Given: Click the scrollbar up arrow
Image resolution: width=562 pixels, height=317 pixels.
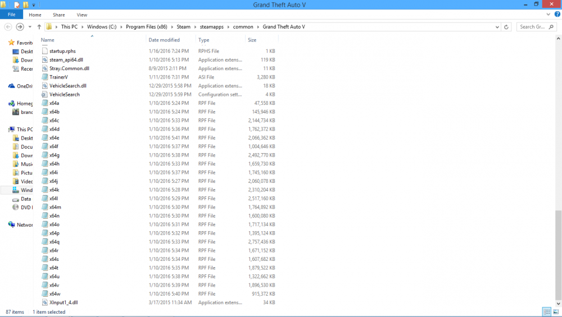Looking at the screenshot, I should pyautogui.click(x=559, y=38).
